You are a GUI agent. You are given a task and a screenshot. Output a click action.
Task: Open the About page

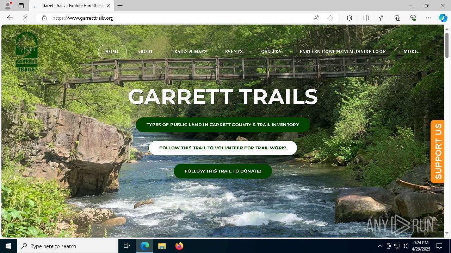point(145,52)
